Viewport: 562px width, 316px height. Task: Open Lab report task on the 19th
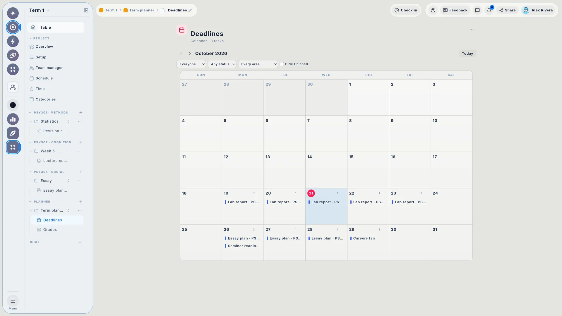243,202
